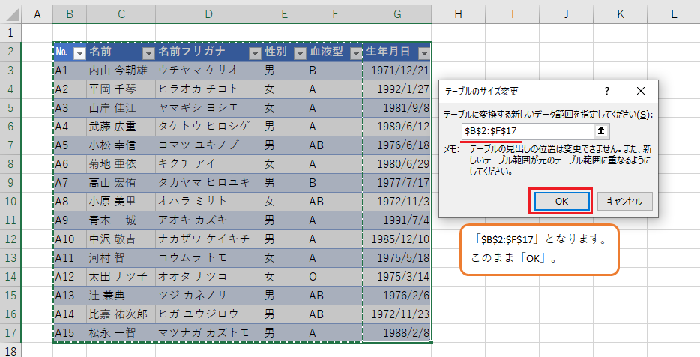This screenshot has height=357, width=700.
Task: Click cell containing 中沢 敬吉
Action: (121, 239)
